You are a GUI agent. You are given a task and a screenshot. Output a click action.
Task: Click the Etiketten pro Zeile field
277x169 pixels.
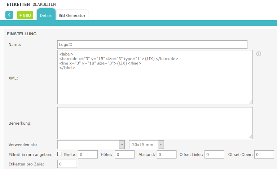pyautogui.click(x=67, y=164)
